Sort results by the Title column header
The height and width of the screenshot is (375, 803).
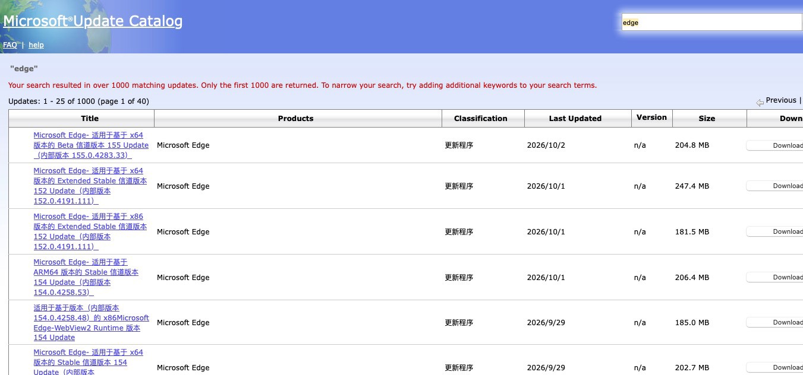[x=90, y=119]
